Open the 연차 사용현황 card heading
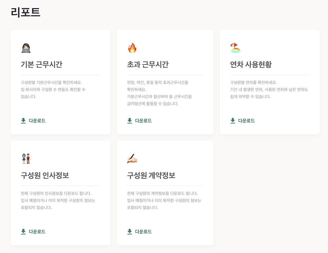Image resolution: width=328 pixels, height=253 pixels. tap(251, 64)
